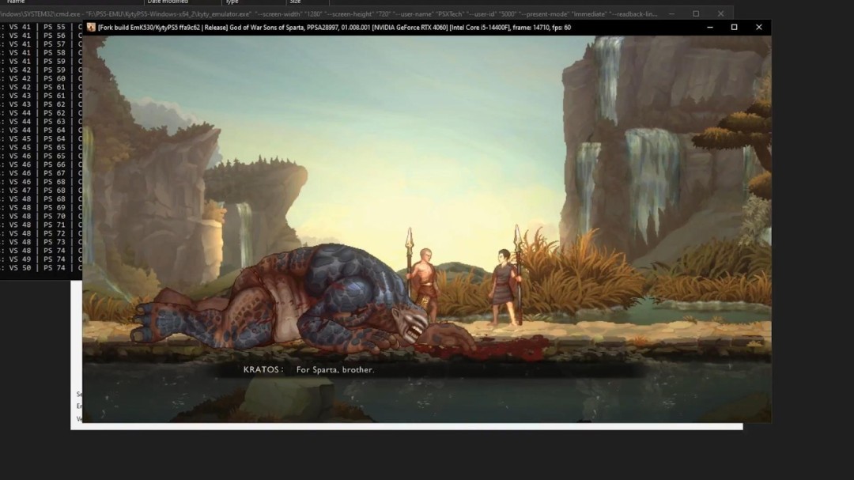The height and width of the screenshot is (480, 854).
Task: Close the cmd.exe console window behind
Action: pyautogui.click(x=720, y=13)
